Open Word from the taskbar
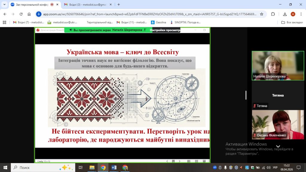306x172 pixels. point(114,168)
